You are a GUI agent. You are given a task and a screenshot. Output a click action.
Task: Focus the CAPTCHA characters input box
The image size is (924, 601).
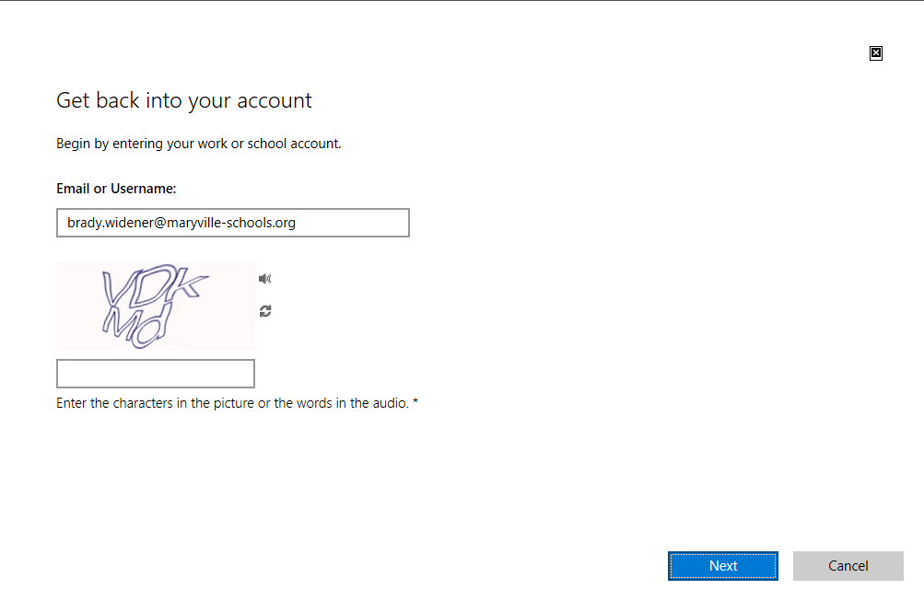(156, 374)
